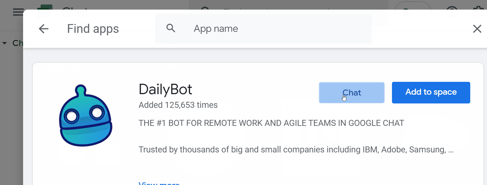Click the "#1 BOT FOR REMOTE WORK" tagline
Screen dimensions: 487x185
click(271, 123)
